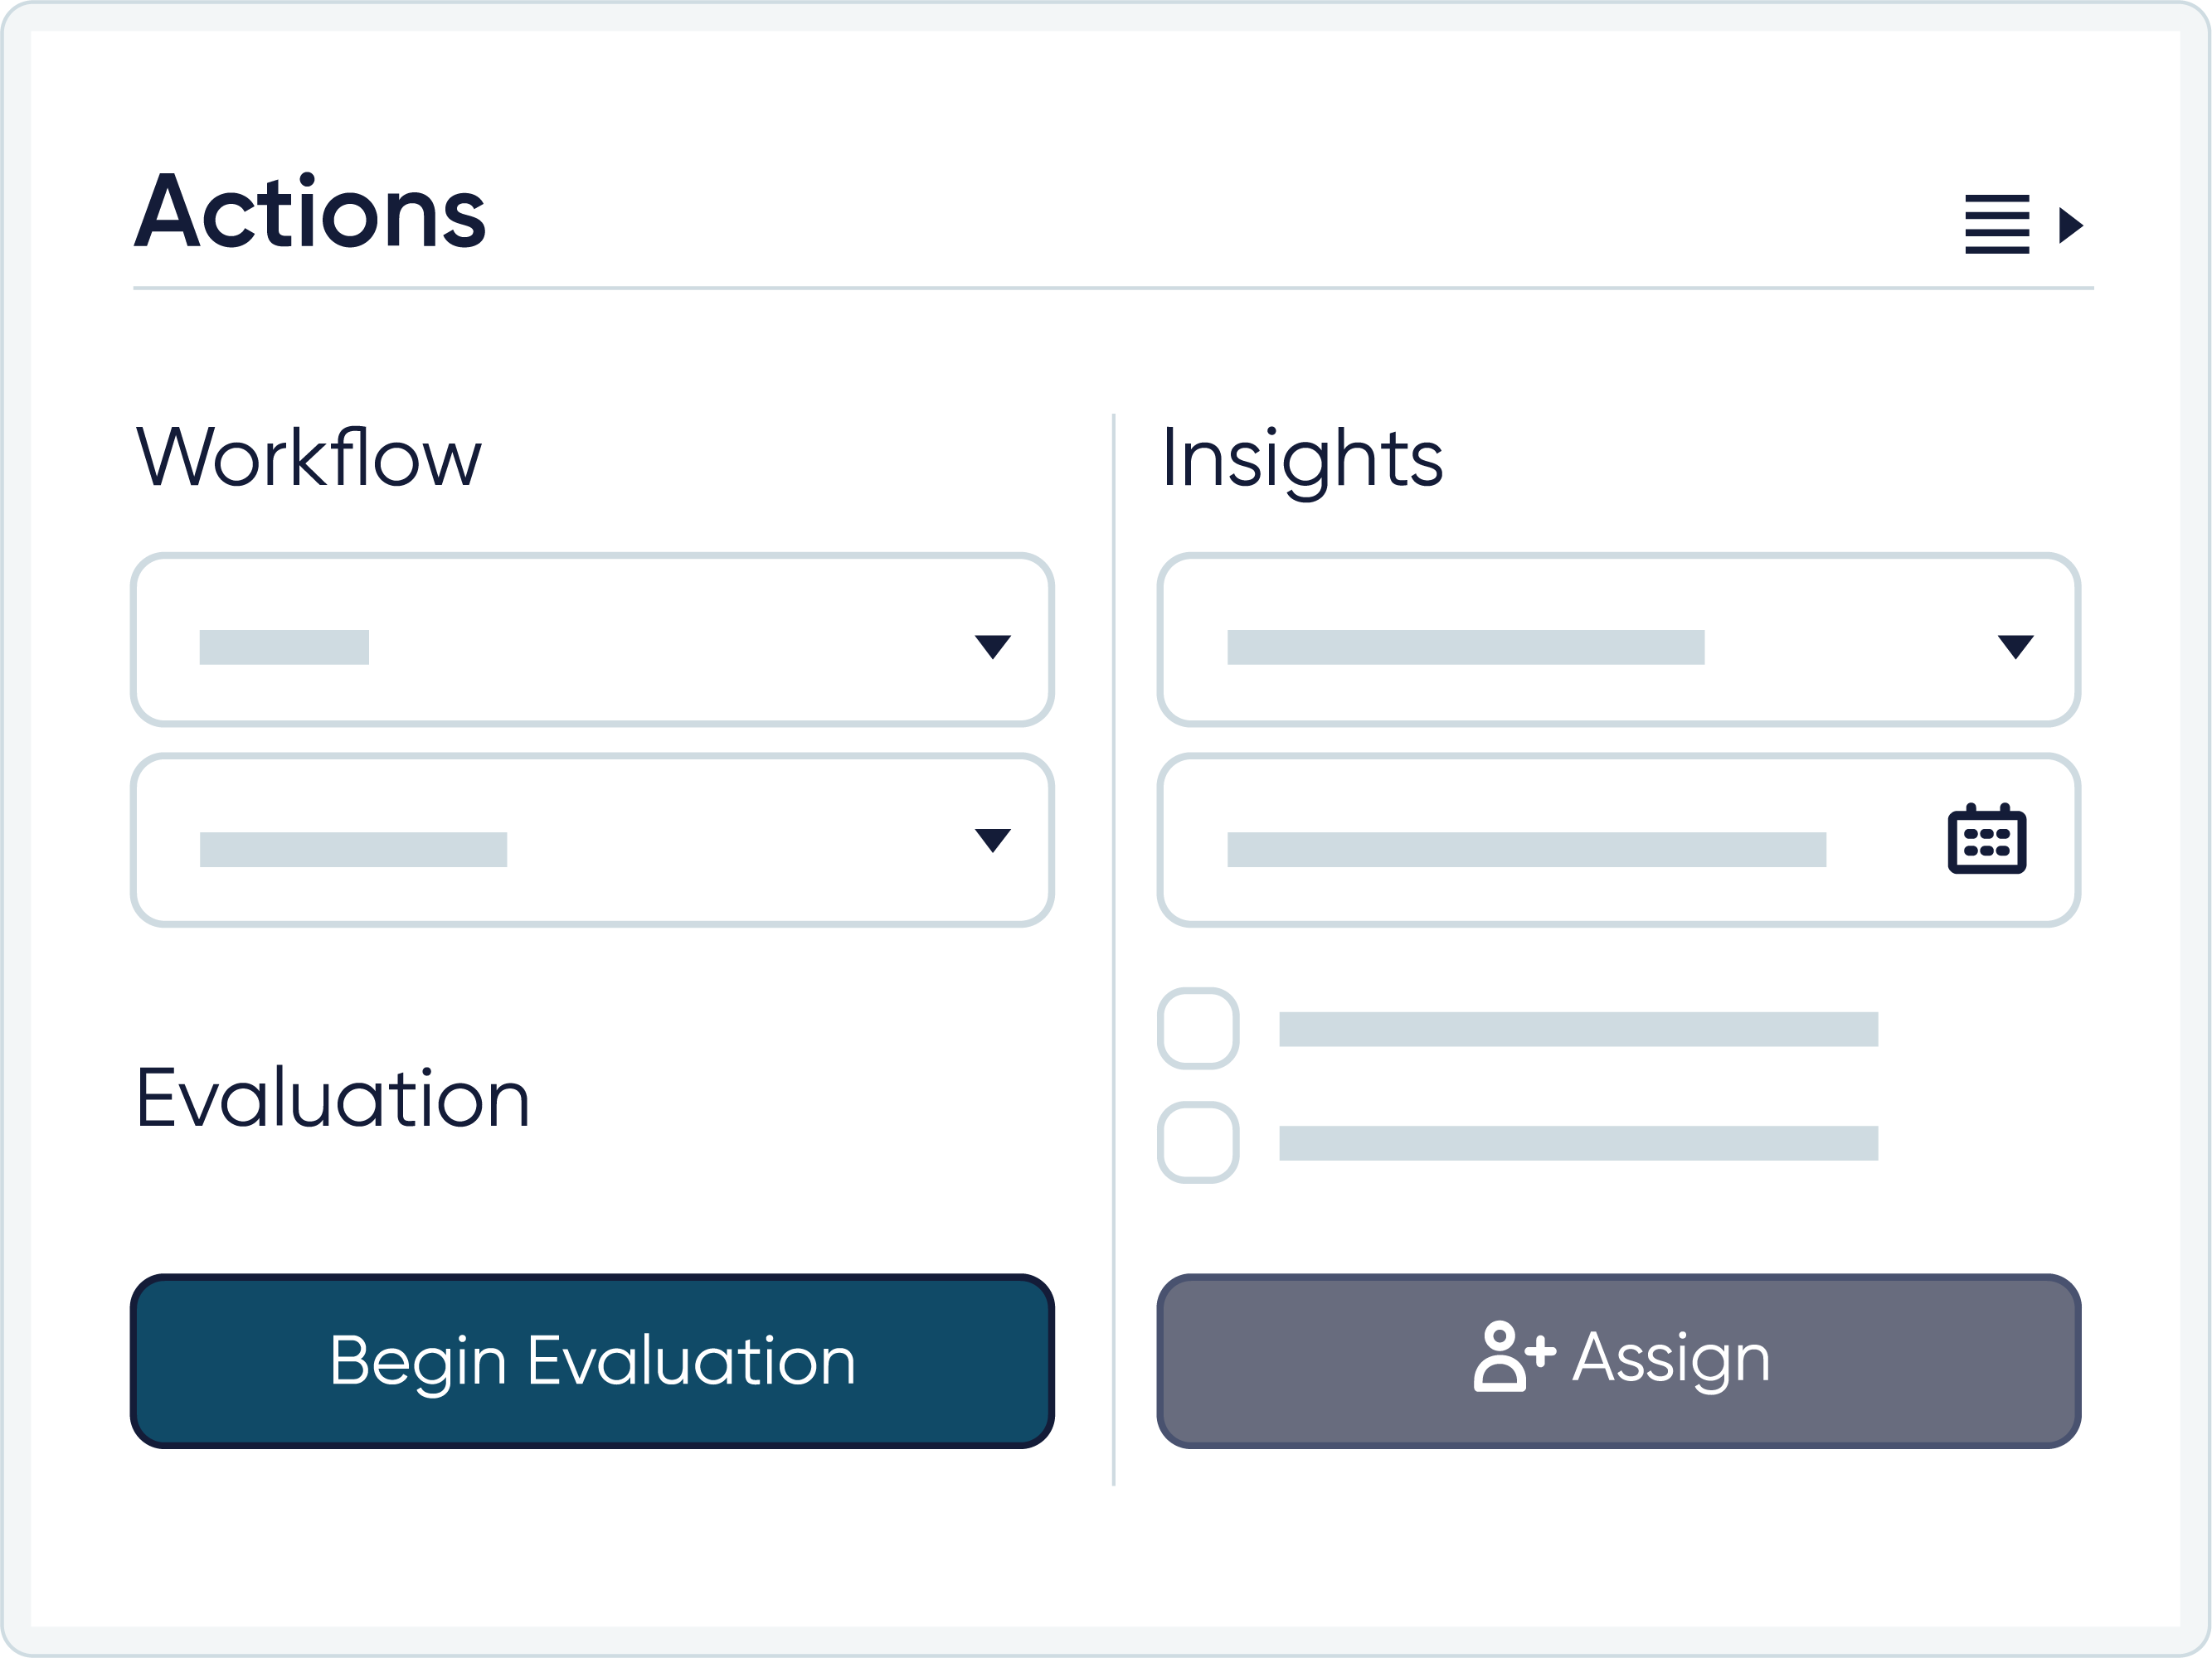Image resolution: width=2212 pixels, height=1658 pixels.
Task: Click the second Insights checkbox label bar
Action: [x=1579, y=1143]
